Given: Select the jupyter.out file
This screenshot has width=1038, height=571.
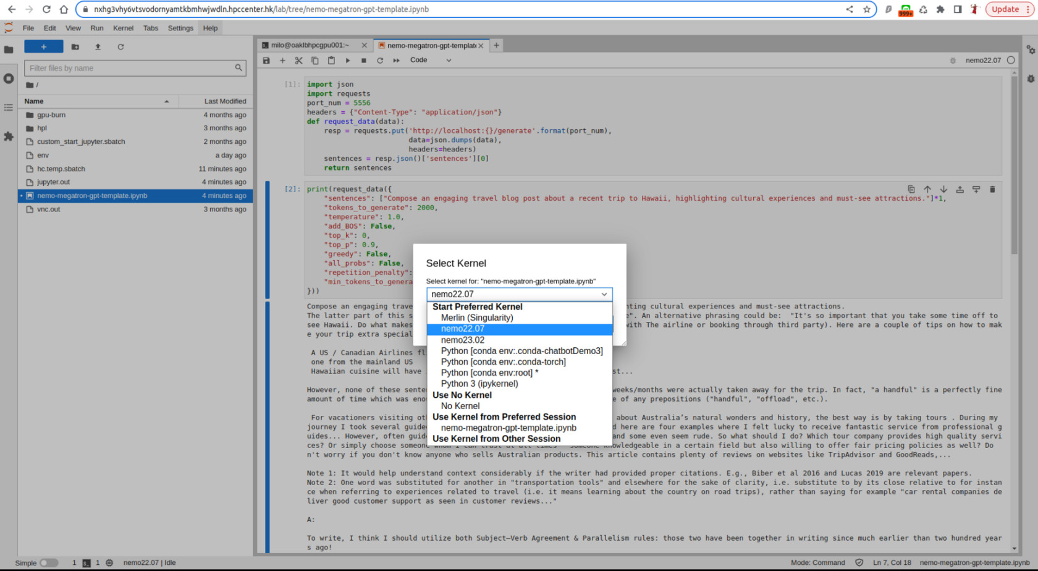Looking at the screenshot, I should [135, 182].
